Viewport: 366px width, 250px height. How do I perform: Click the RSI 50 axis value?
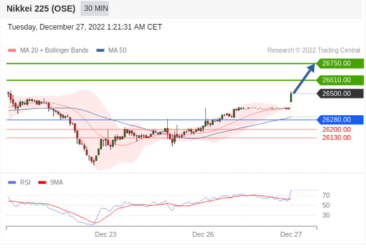tap(326, 205)
